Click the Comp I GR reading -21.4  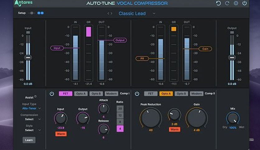pos(88,84)
